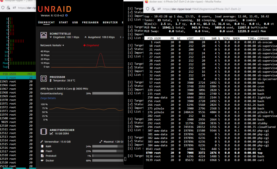277x169 pixels.
Task: Click the CPU 7 meter in htop
Action: coord(15,41)
